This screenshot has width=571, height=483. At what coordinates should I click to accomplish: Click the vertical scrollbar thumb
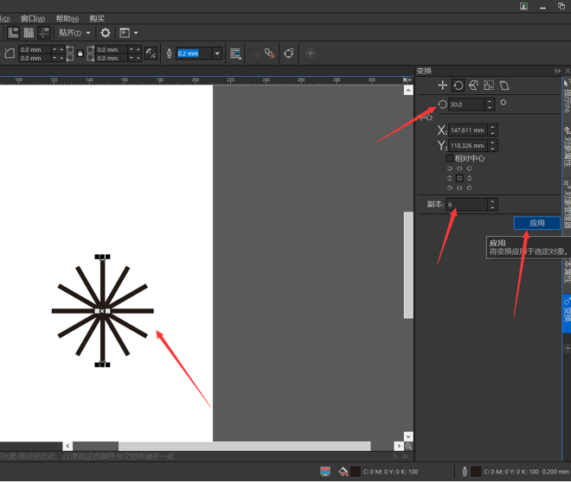[408, 265]
